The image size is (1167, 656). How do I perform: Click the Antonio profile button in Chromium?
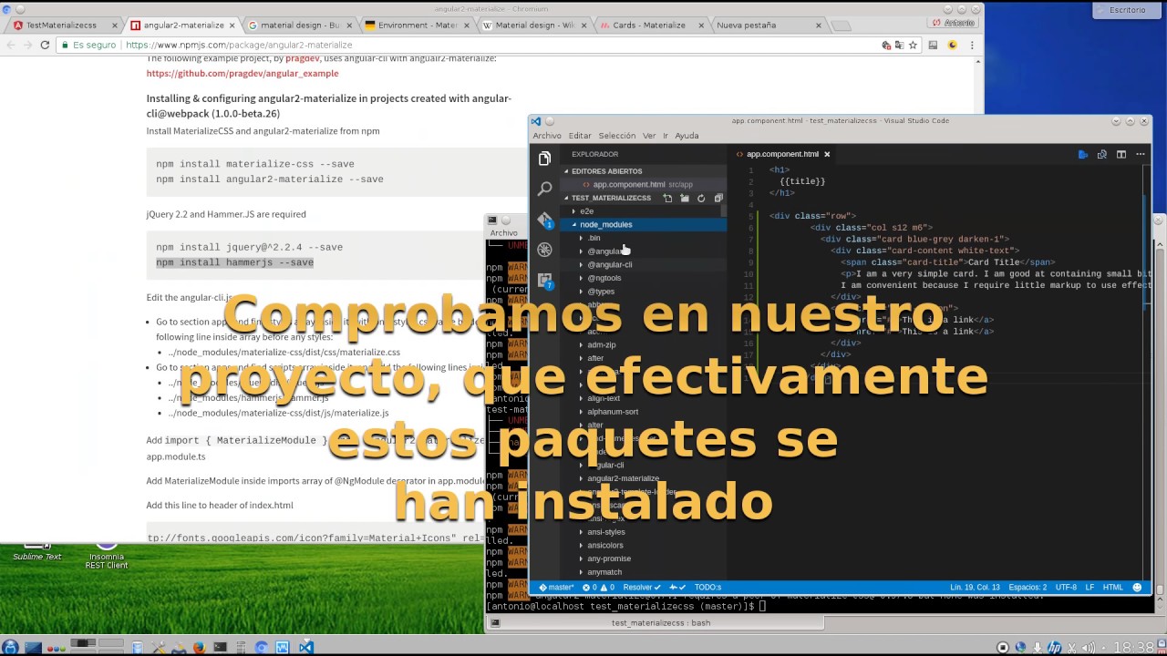[953, 23]
